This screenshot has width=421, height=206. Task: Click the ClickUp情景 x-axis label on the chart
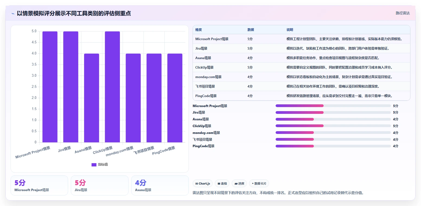(x=103, y=150)
